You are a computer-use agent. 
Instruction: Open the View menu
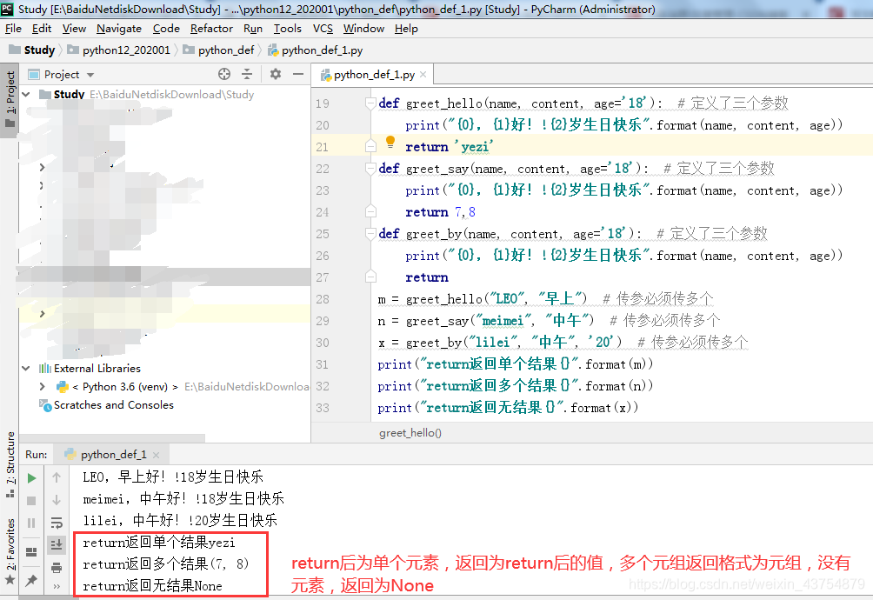click(74, 29)
